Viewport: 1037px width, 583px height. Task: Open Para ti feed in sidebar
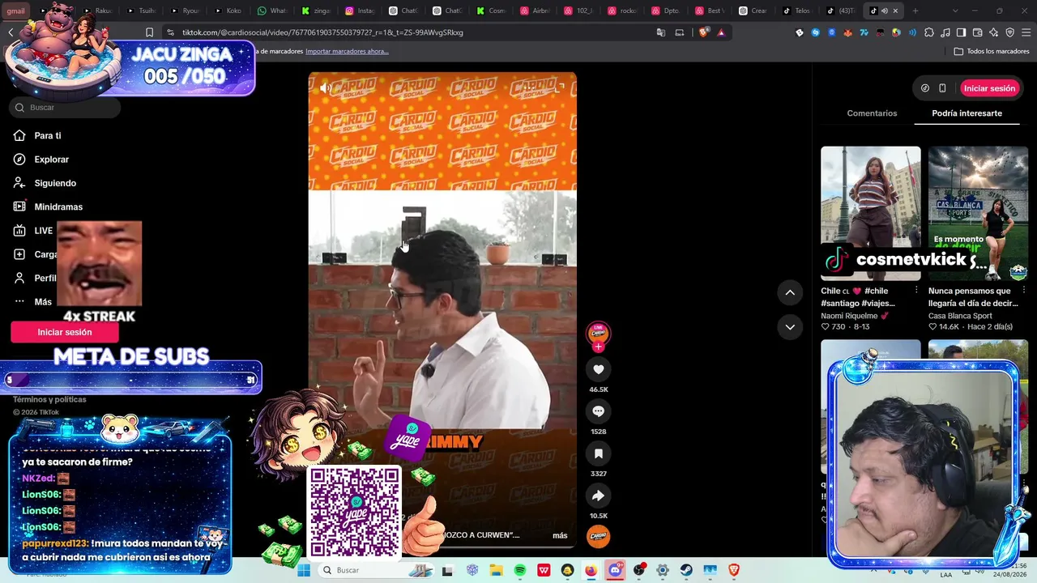click(x=48, y=136)
